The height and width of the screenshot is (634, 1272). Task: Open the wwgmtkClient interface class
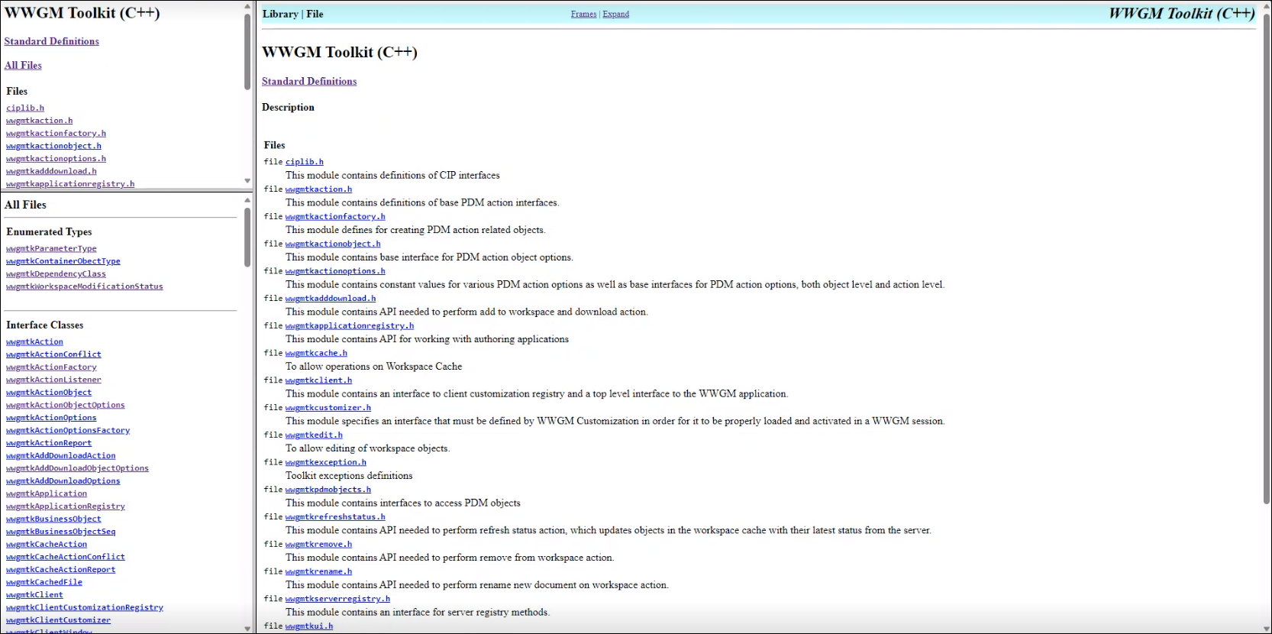[34, 595]
